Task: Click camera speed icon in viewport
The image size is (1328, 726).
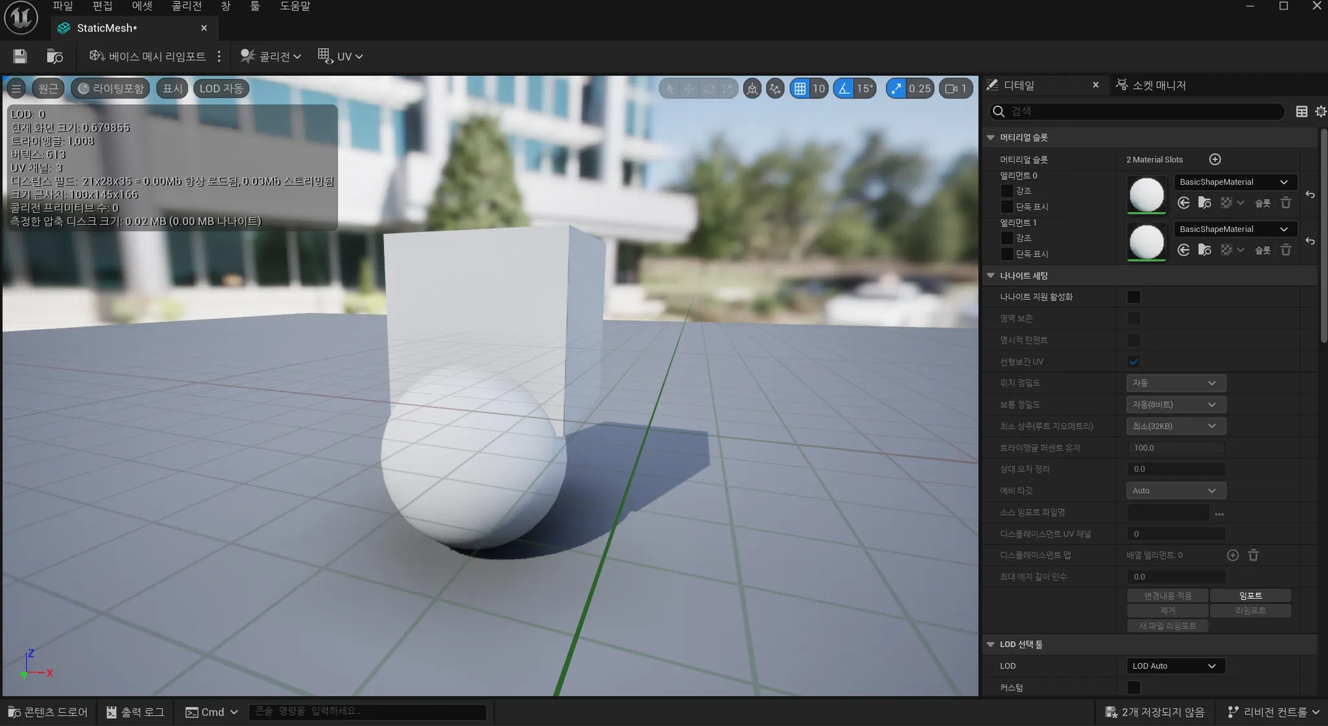Action: (951, 89)
